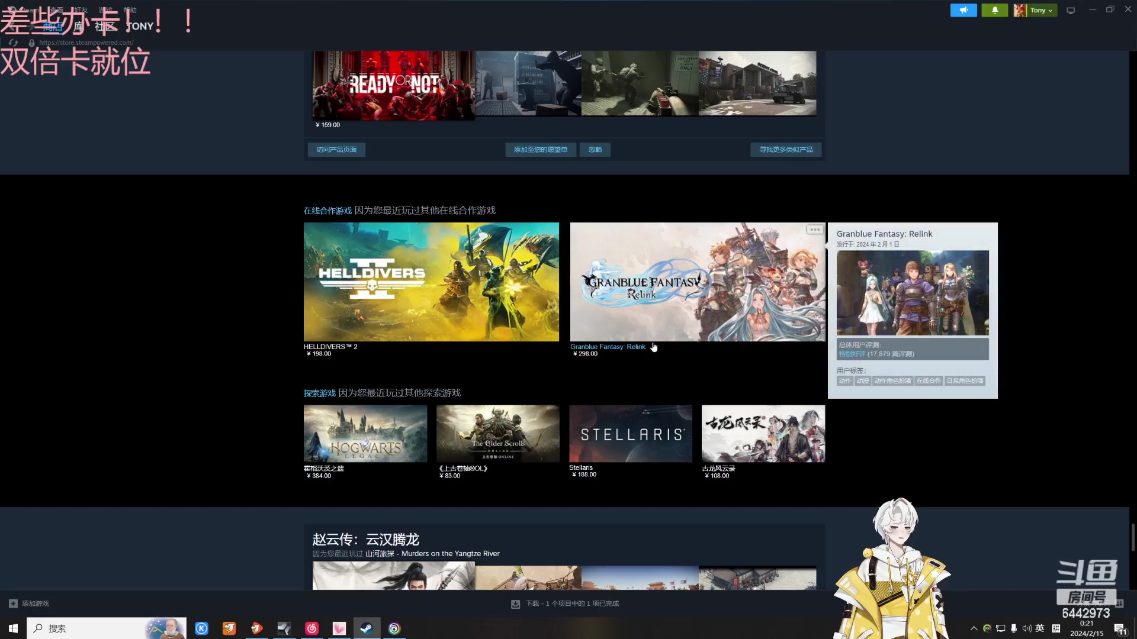Open the pink app on taskbar
Image resolution: width=1137 pixels, height=639 pixels.
tap(339, 628)
